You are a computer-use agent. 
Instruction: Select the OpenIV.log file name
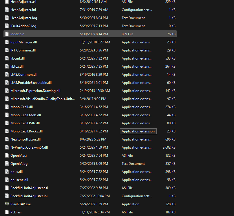(19, 164)
